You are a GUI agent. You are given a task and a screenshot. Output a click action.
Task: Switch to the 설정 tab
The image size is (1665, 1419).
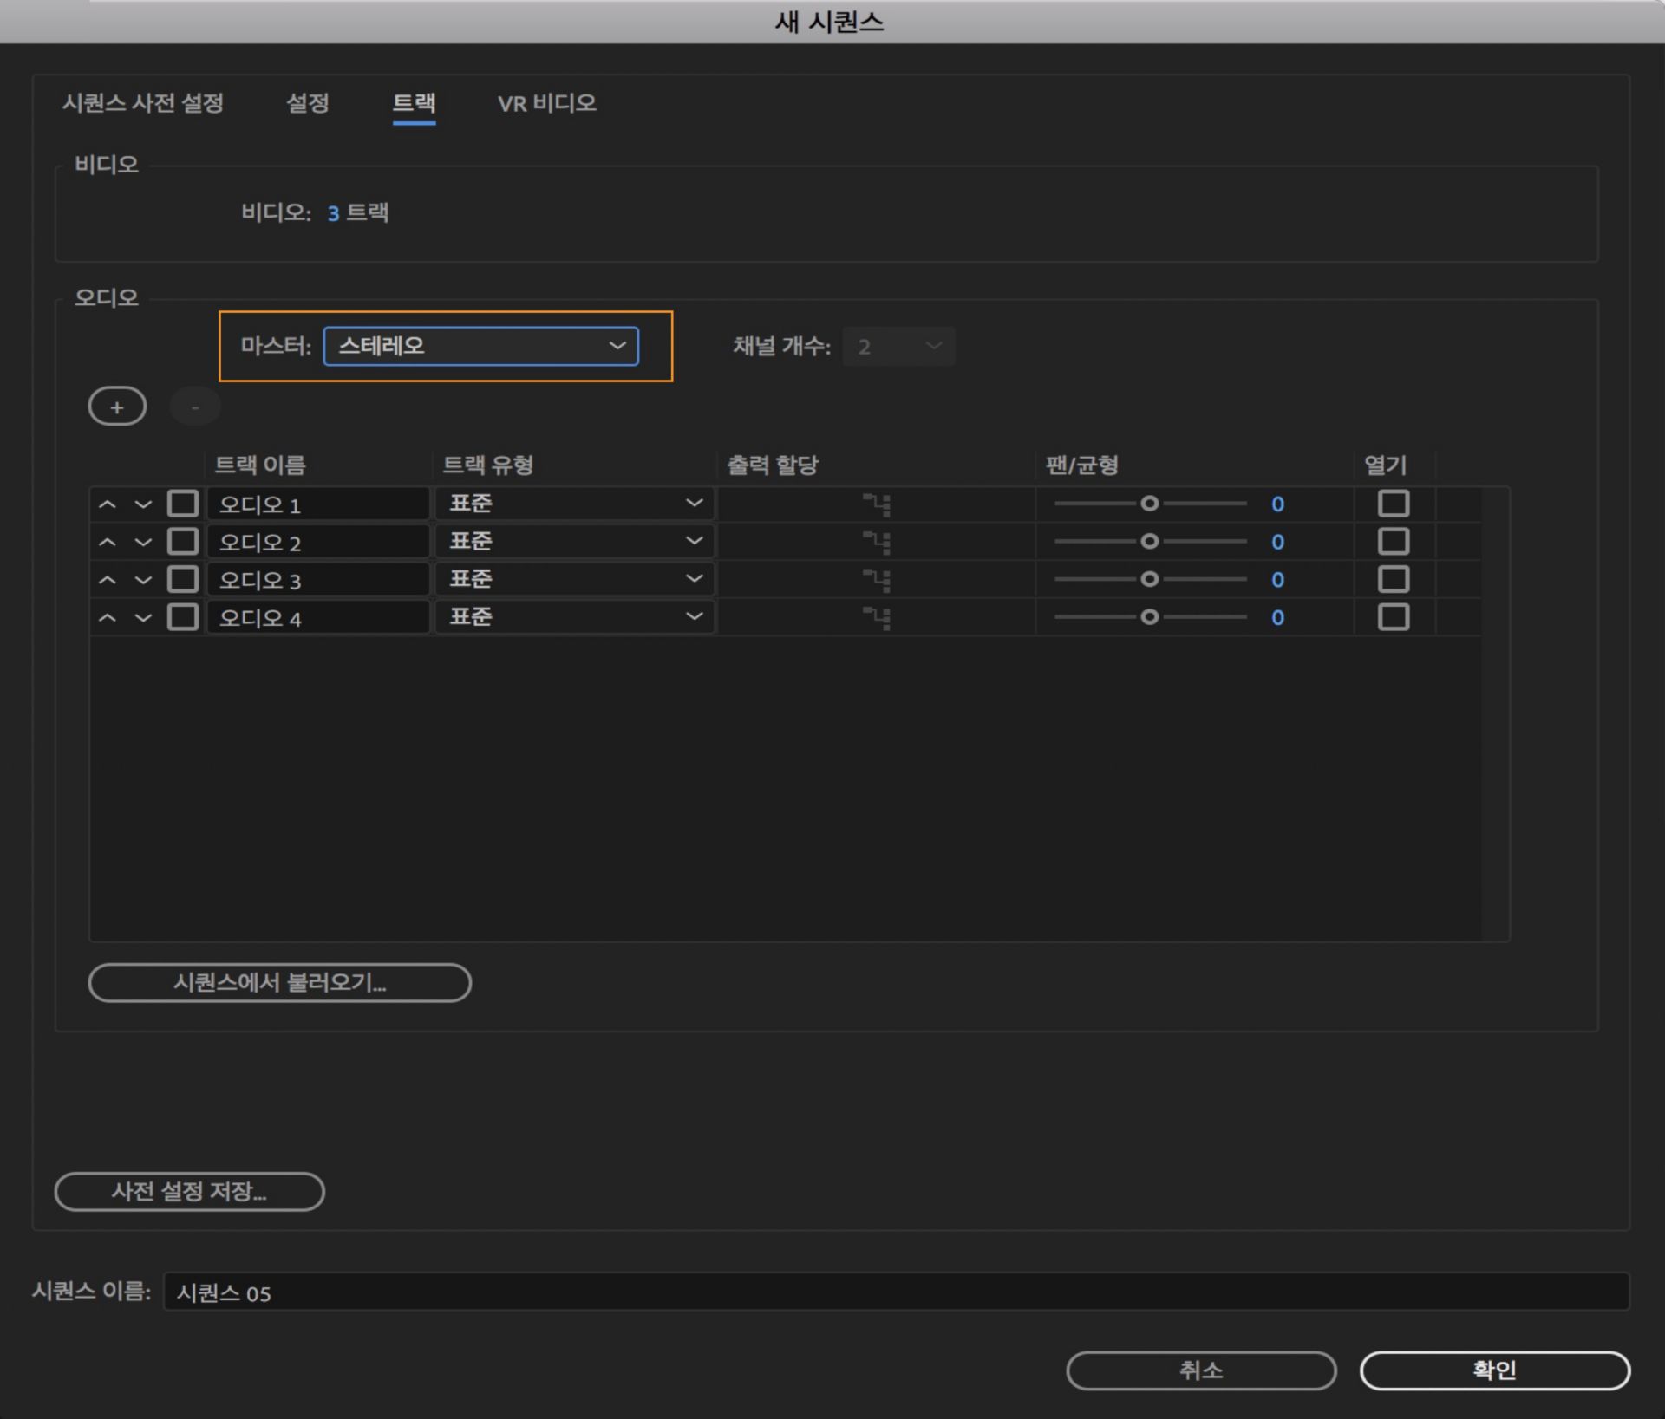pyautogui.click(x=307, y=103)
